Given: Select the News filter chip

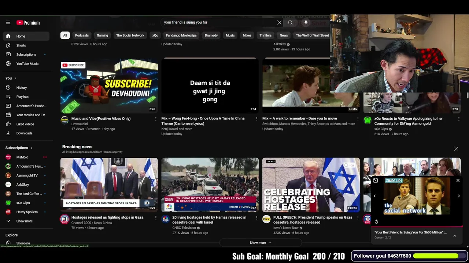Looking at the screenshot, I should click(x=284, y=35).
